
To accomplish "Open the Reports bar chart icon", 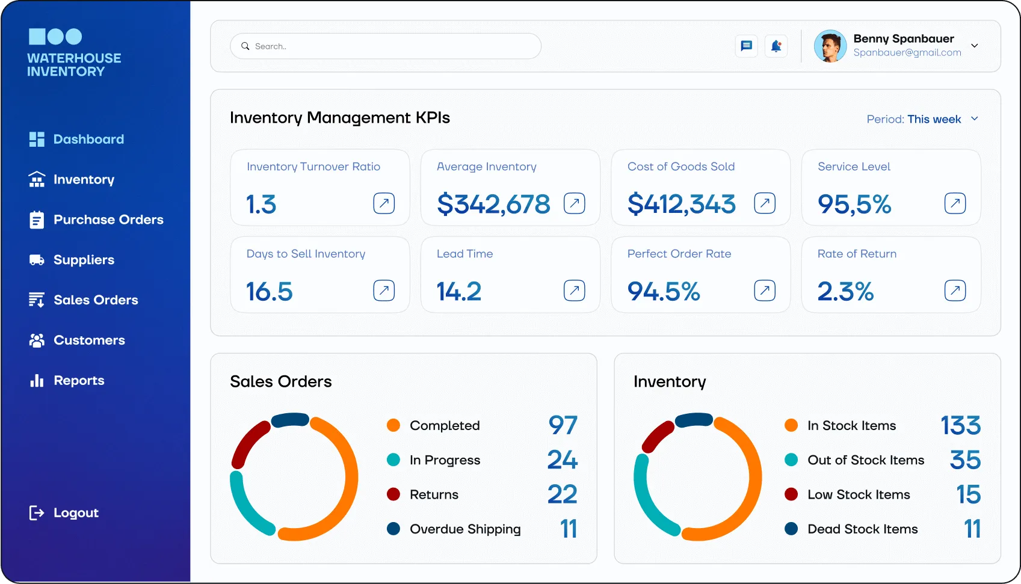I will [37, 380].
